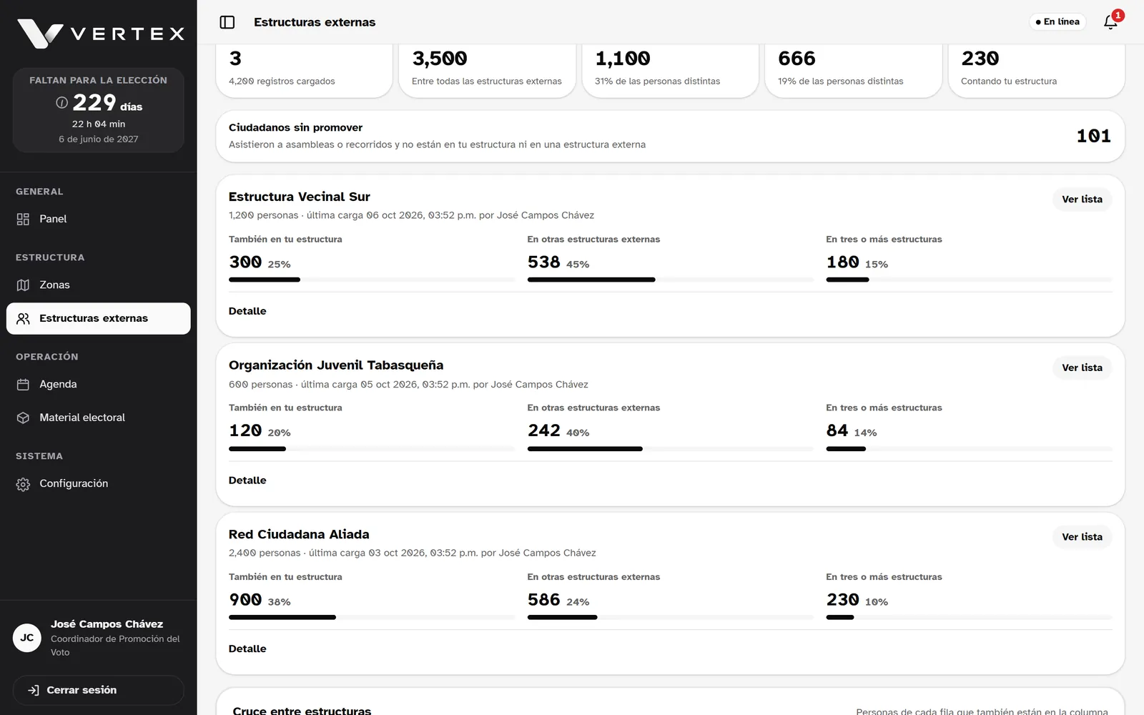The width and height of the screenshot is (1144, 715).
Task: Click Ver lista for Estructura Vecinal Sur
Action: coord(1082,199)
